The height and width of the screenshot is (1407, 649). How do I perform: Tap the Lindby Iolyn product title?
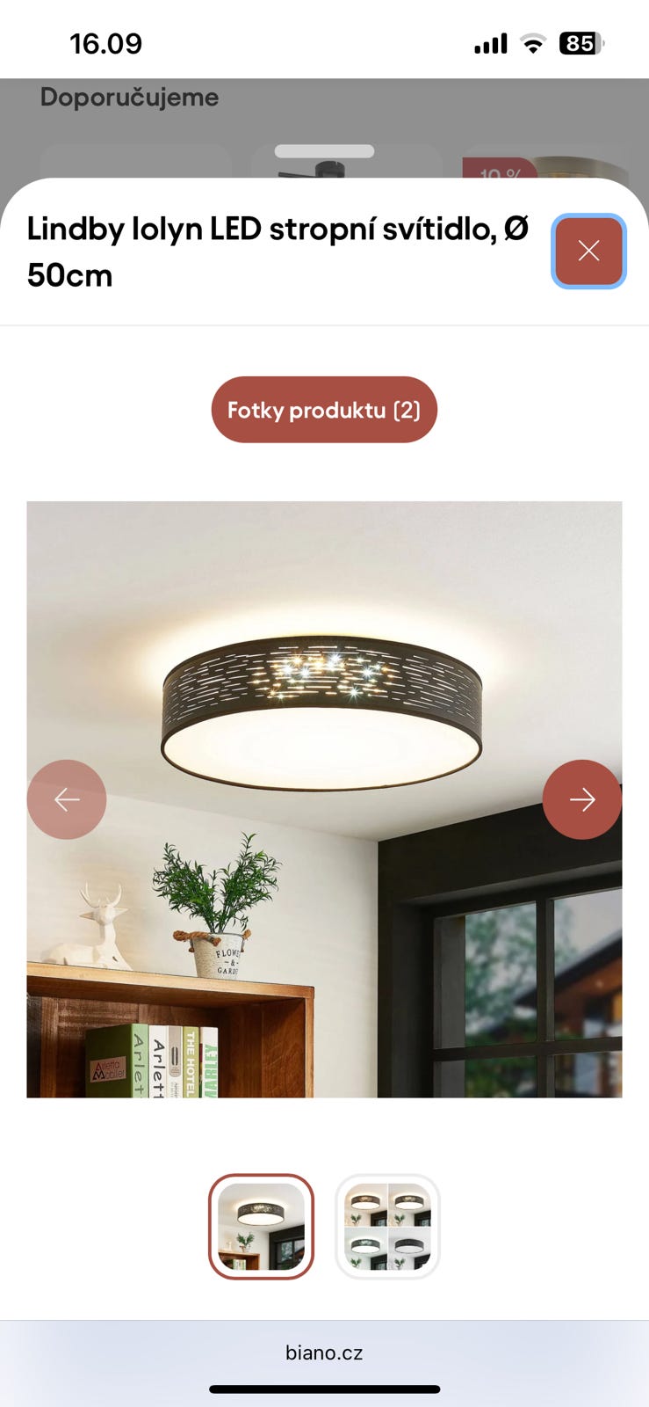278,252
